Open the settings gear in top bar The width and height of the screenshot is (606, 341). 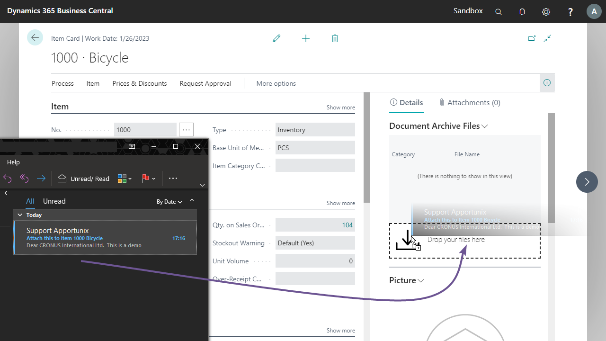[x=546, y=12]
